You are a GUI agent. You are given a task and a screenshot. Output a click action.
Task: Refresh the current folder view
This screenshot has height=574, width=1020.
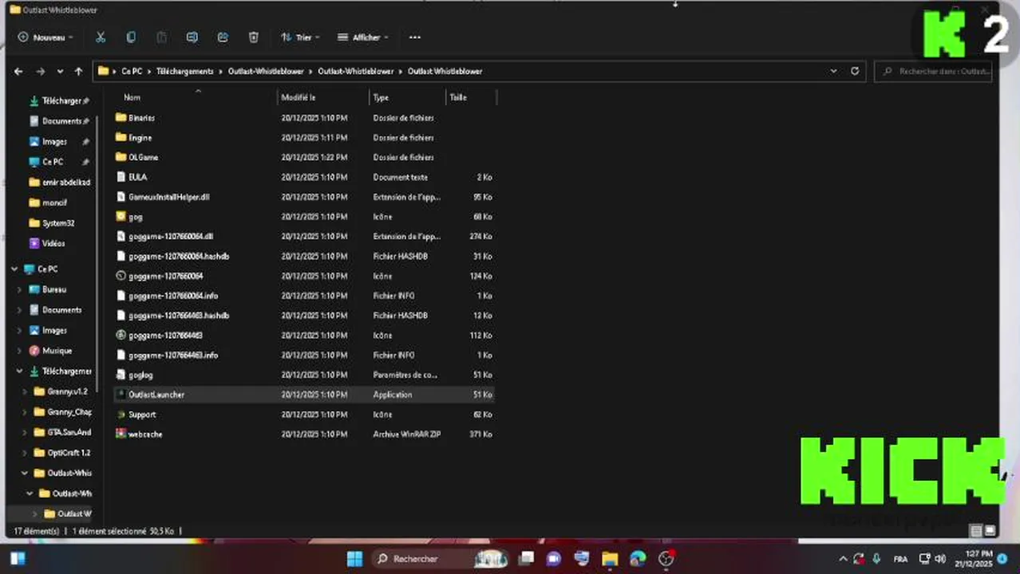(x=855, y=71)
